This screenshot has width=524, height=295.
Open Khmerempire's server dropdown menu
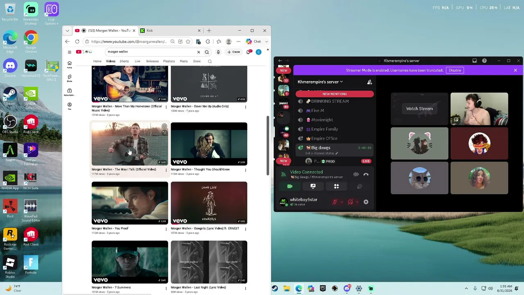[x=320, y=82]
